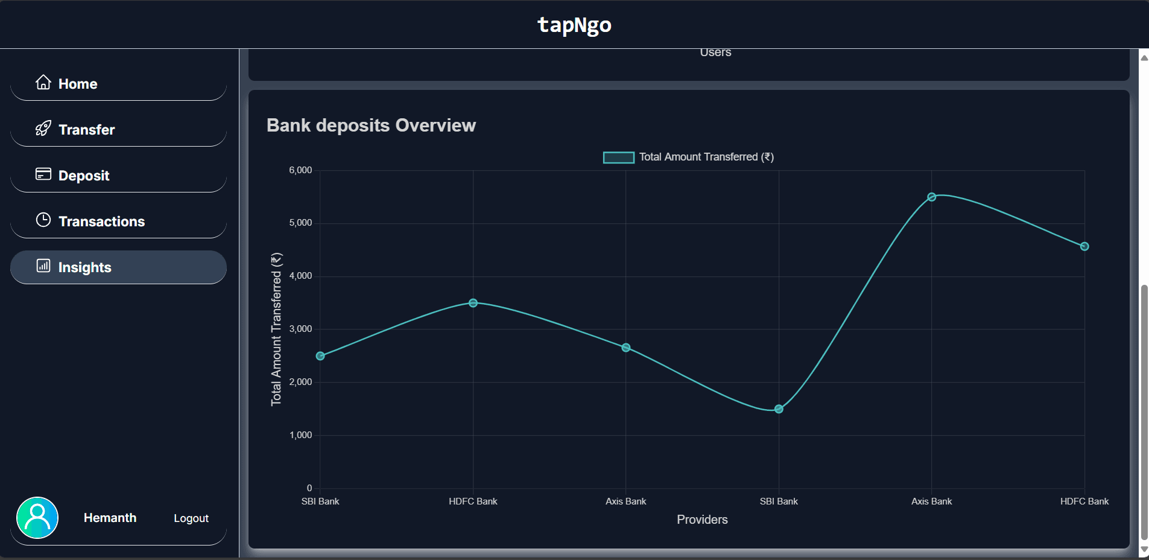The height and width of the screenshot is (560, 1149).
Task: Select the lowest SBI Bank data point
Action: [779, 409]
